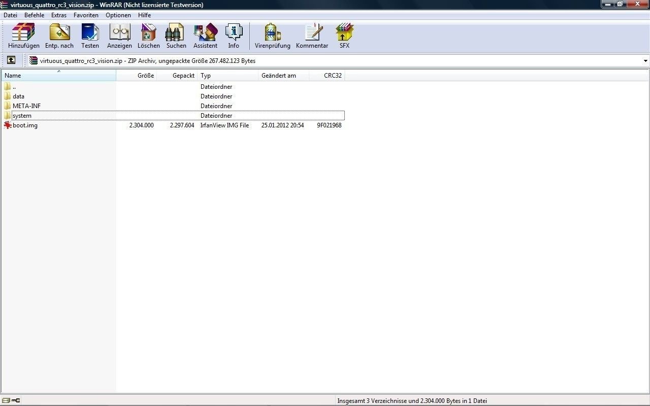Image resolution: width=650 pixels, height=406 pixels.
Task: Open the Datei menu
Action: (10, 15)
